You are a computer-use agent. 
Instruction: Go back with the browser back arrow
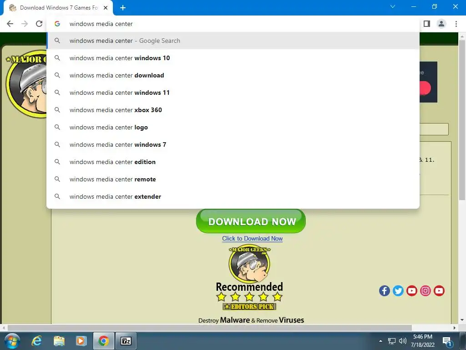tap(10, 24)
